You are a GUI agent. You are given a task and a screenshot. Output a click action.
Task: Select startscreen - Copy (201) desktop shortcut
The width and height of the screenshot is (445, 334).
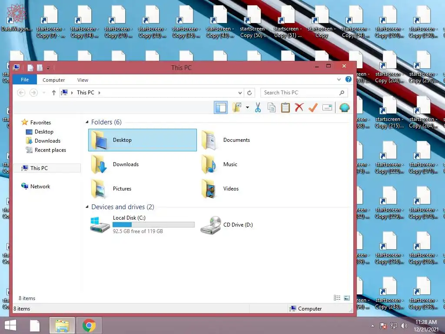(x=389, y=22)
